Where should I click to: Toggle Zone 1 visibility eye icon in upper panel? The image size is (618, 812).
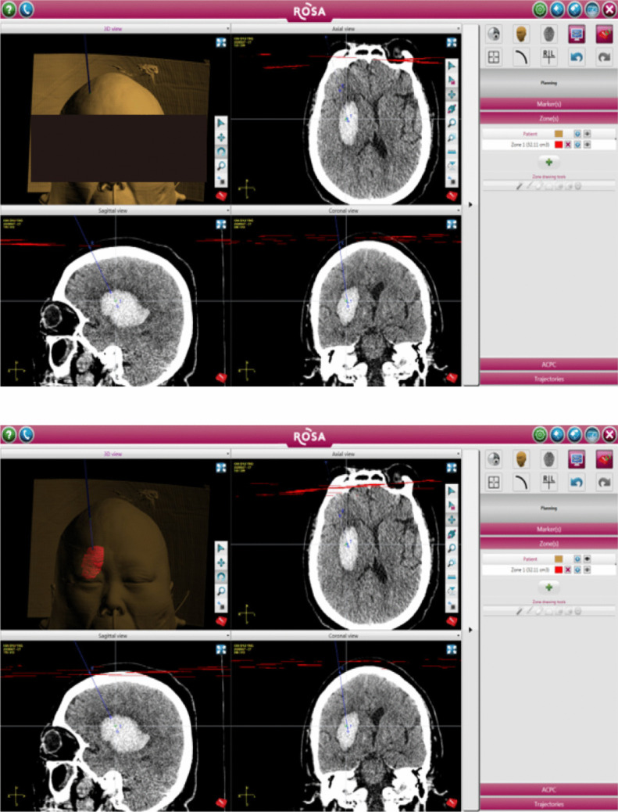point(587,145)
